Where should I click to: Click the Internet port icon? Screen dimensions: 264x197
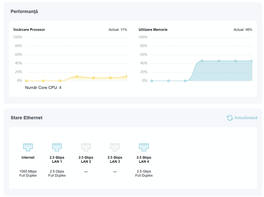28,147
